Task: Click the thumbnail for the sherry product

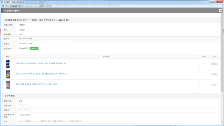Action: pyautogui.click(x=8, y=74)
